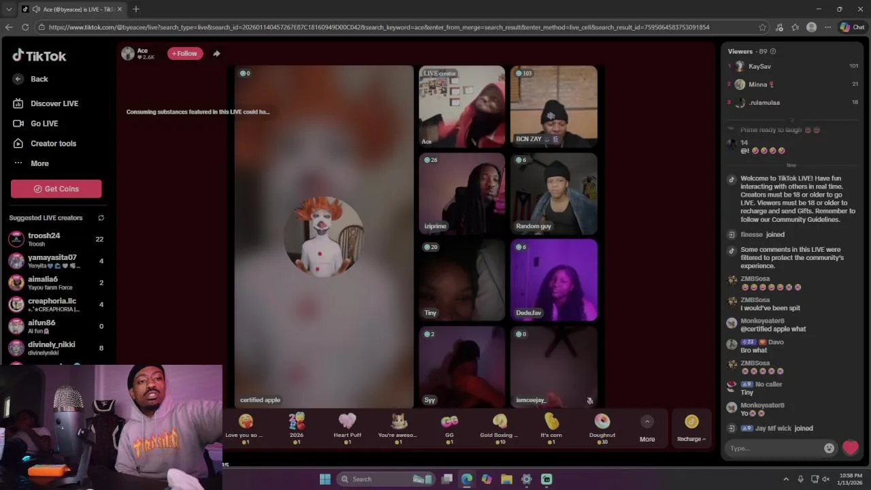Open File Explorer from taskbar
Viewport: 871px width, 490px height.
pos(506,479)
